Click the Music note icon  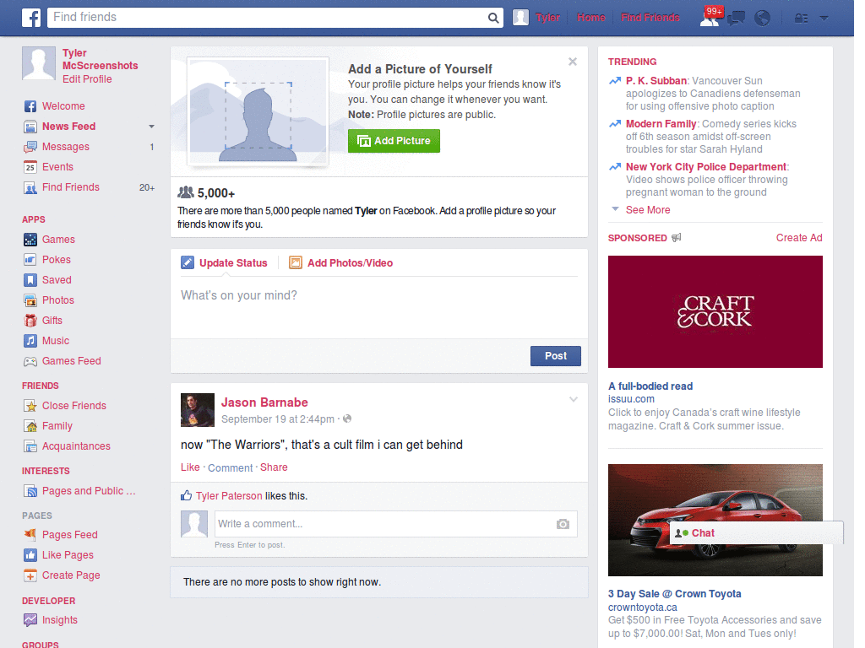30,341
